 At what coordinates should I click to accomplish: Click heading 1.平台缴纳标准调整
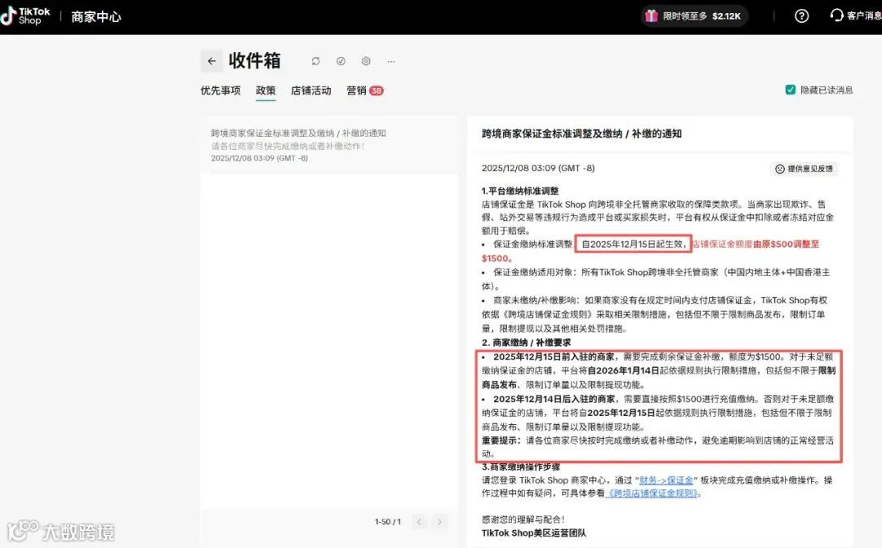(519, 191)
